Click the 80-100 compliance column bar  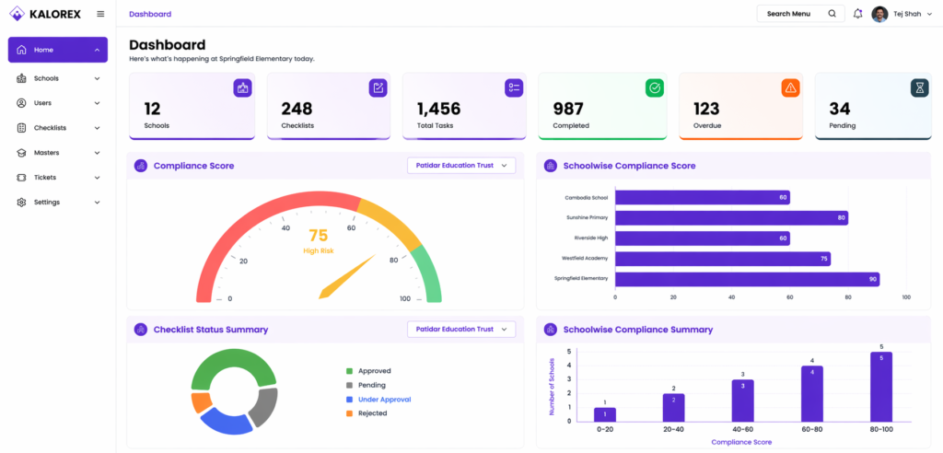point(881,387)
